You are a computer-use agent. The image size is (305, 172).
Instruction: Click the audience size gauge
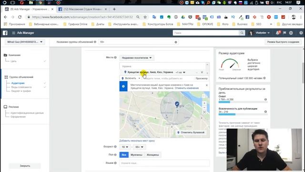(230, 64)
